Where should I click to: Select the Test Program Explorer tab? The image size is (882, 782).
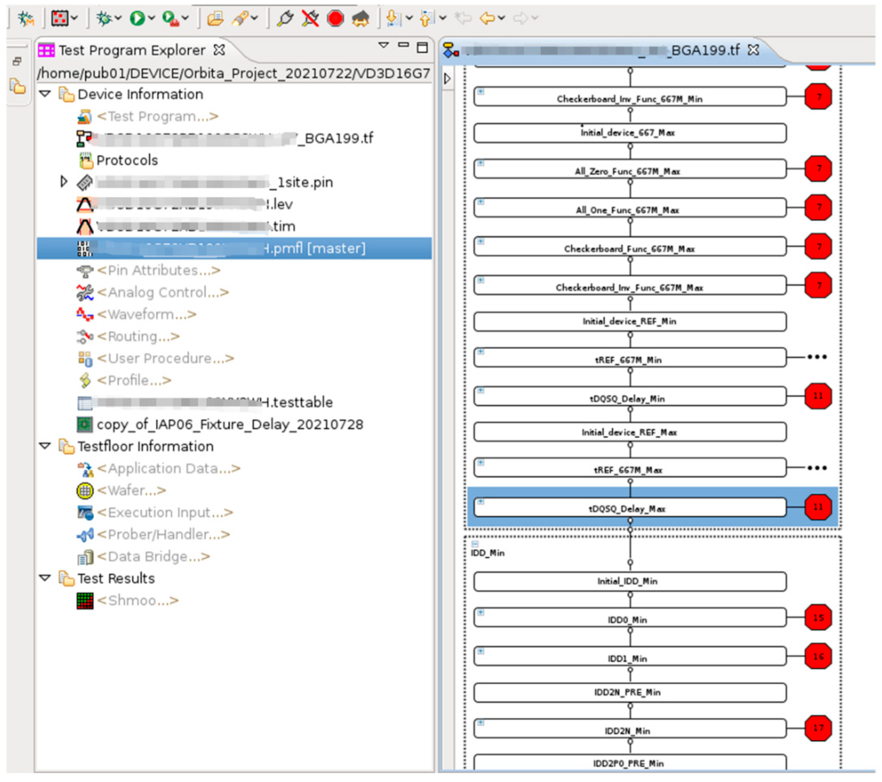point(131,50)
